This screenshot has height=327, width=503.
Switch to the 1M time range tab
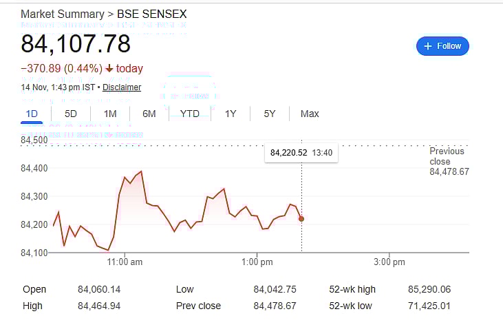coord(110,114)
